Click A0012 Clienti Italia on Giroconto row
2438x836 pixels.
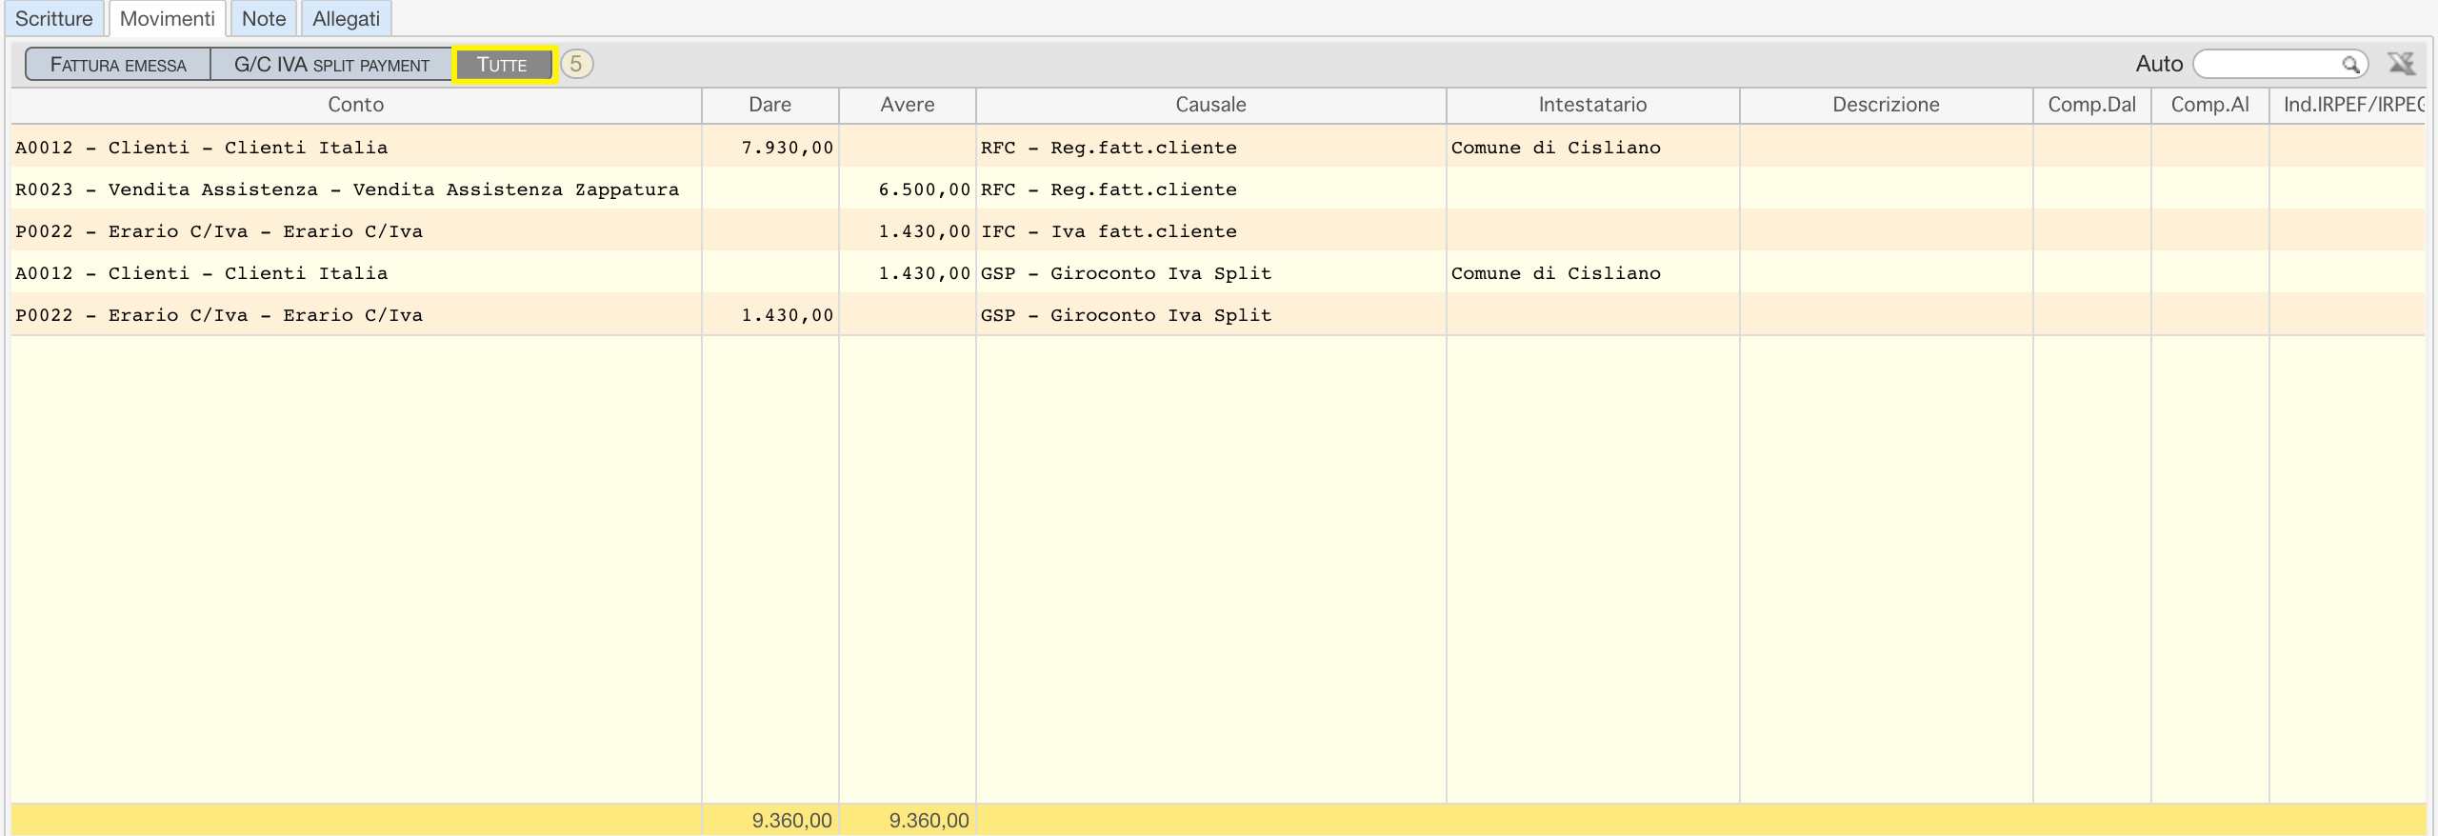(202, 273)
